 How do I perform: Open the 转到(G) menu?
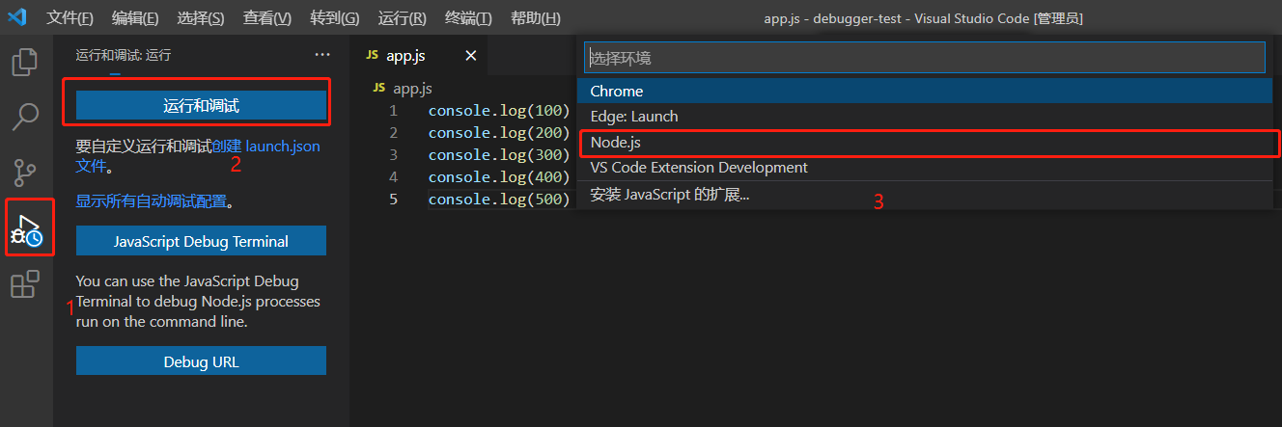(335, 18)
